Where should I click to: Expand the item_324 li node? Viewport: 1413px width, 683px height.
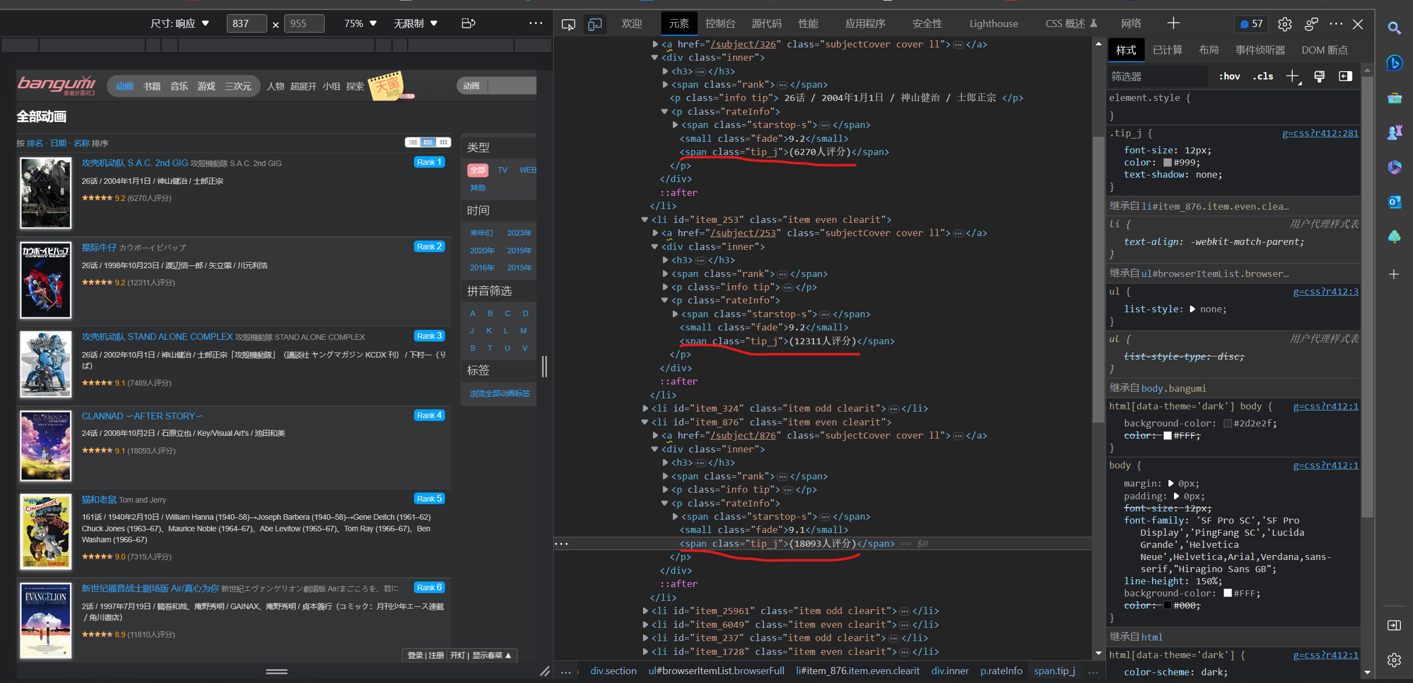pyautogui.click(x=645, y=408)
